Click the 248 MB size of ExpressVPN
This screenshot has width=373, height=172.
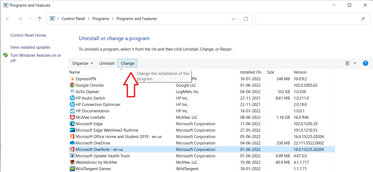283,79
